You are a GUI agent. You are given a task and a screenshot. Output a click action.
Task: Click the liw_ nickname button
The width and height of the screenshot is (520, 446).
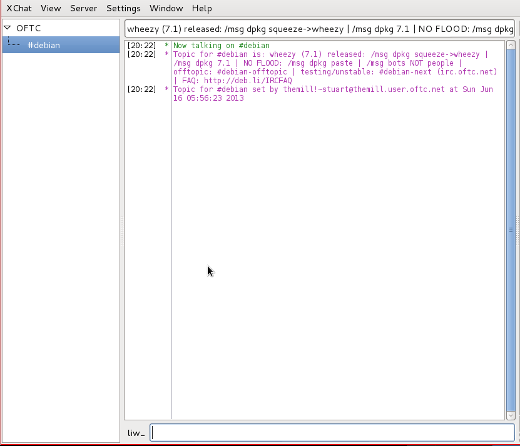click(x=136, y=433)
